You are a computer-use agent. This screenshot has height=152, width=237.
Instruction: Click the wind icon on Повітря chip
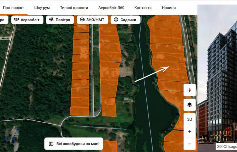pos(51,20)
